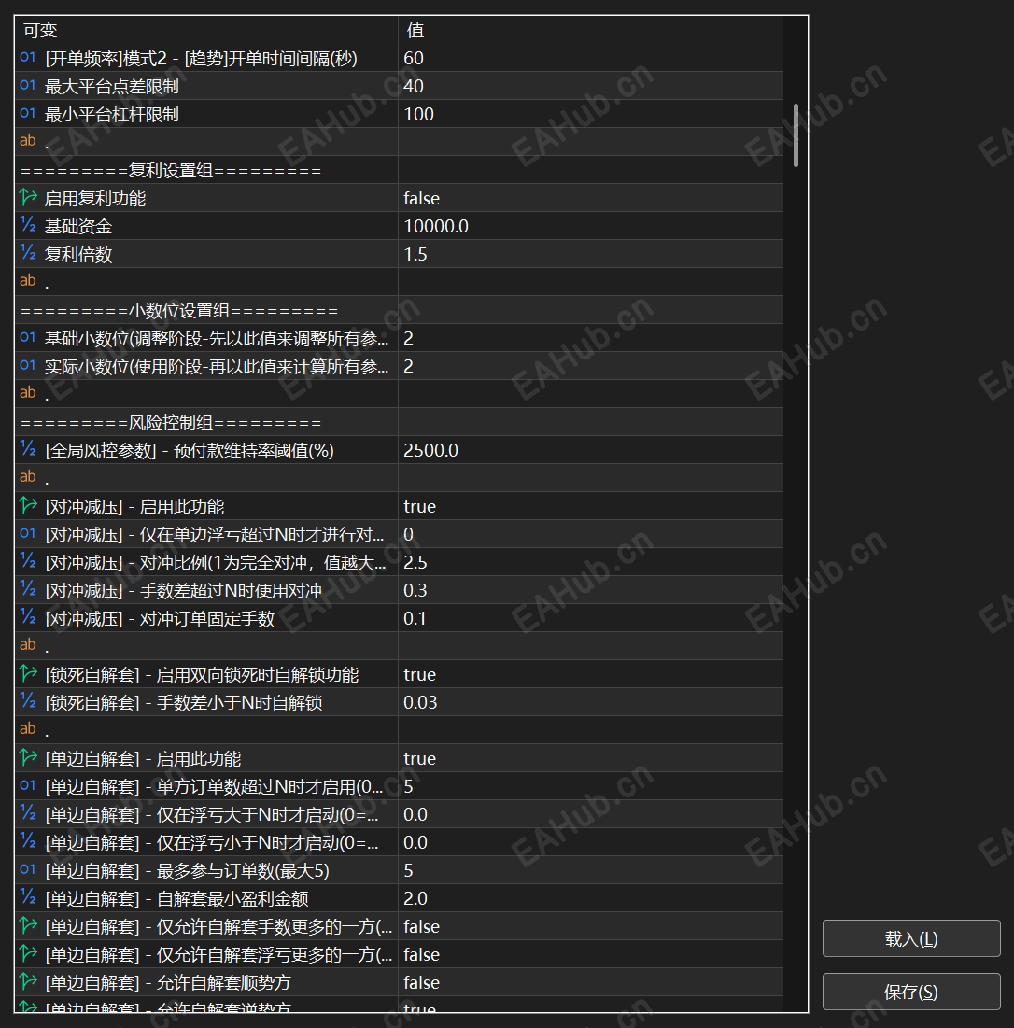Select the 小数位设置组 section header row
Screen dimensions: 1014x1028
[400, 310]
